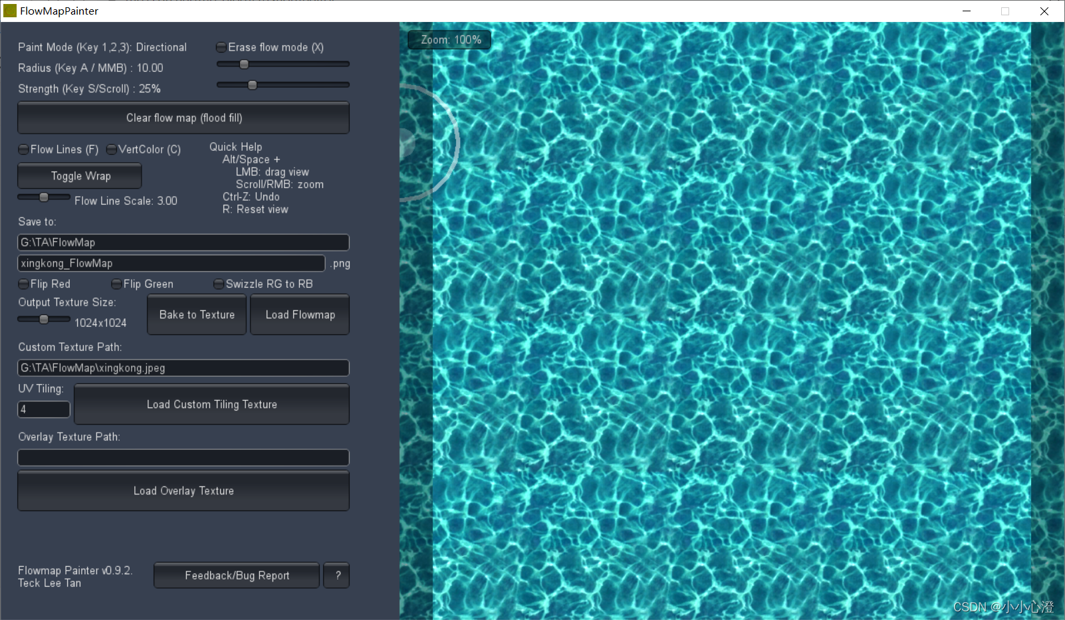Check the Flip Red option
The image size is (1065, 620).
tap(23, 284)
